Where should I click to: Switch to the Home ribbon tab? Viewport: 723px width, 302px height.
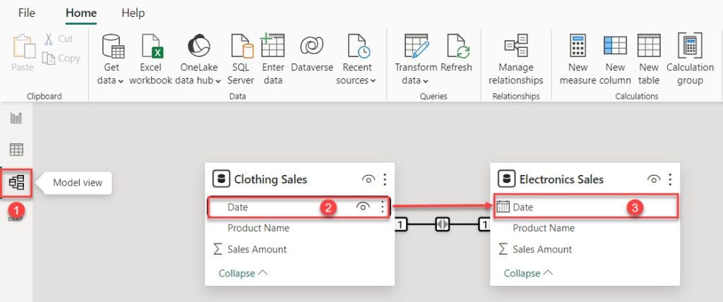pyautogui.click(x=80, y=13)
